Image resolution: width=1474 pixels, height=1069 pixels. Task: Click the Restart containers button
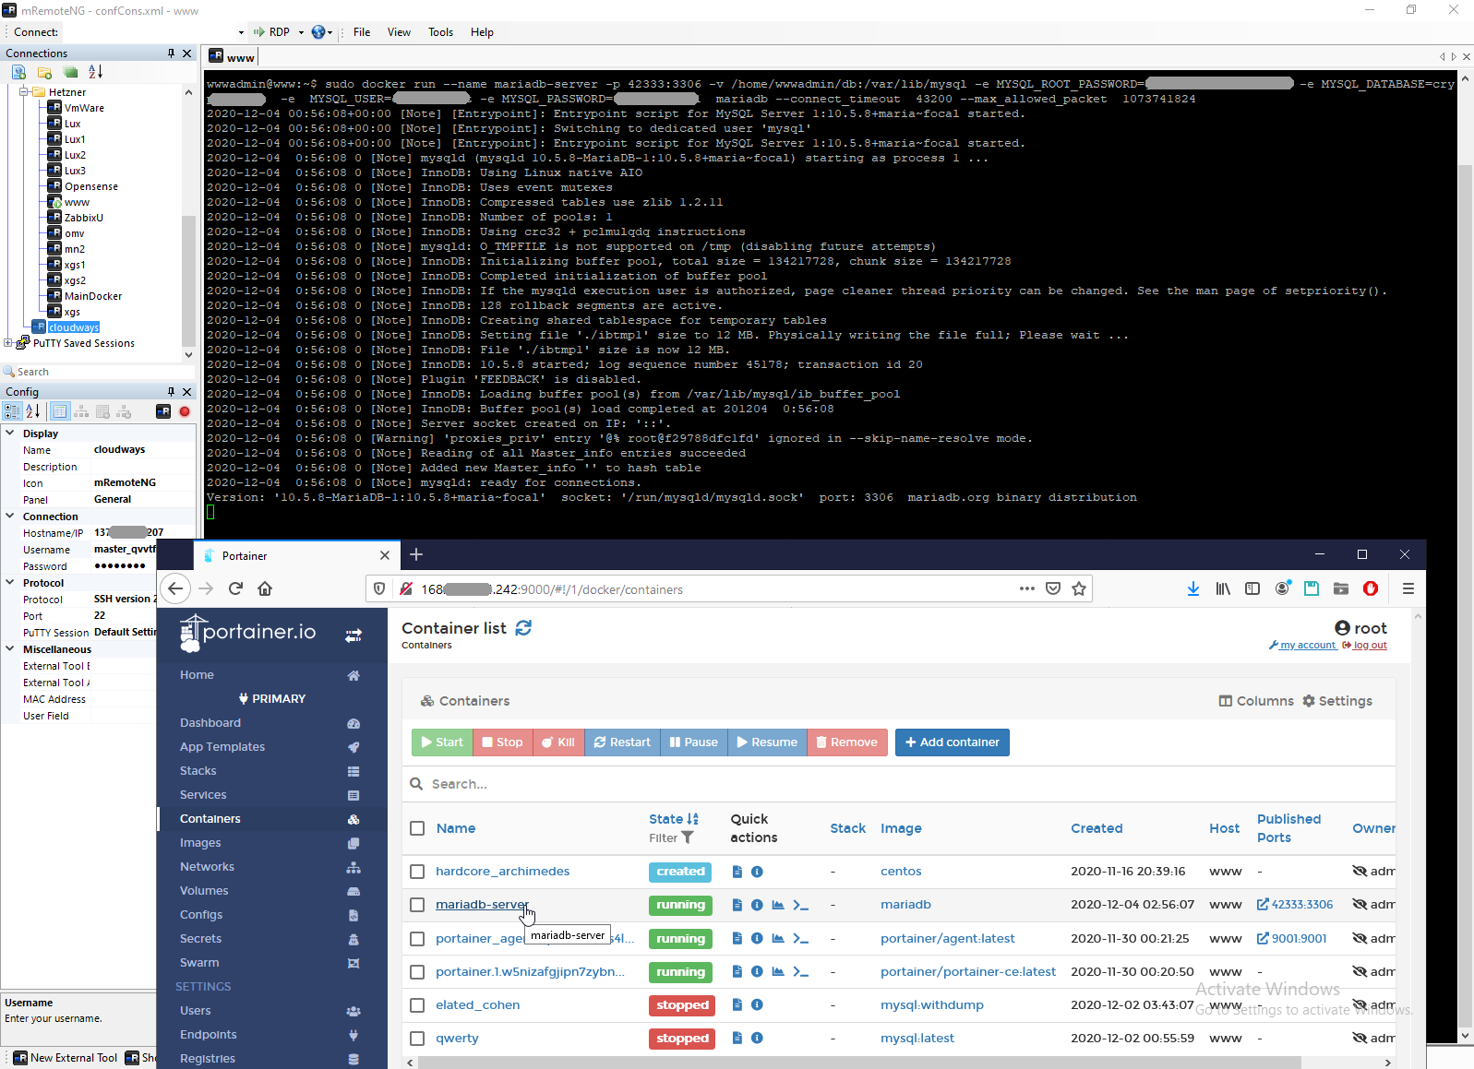622,742
